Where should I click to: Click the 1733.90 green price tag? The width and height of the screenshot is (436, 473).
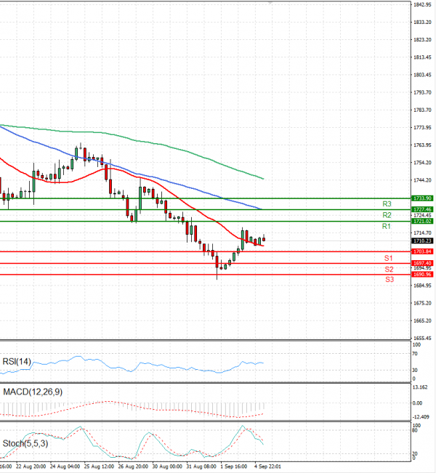[x=422, y=198]
